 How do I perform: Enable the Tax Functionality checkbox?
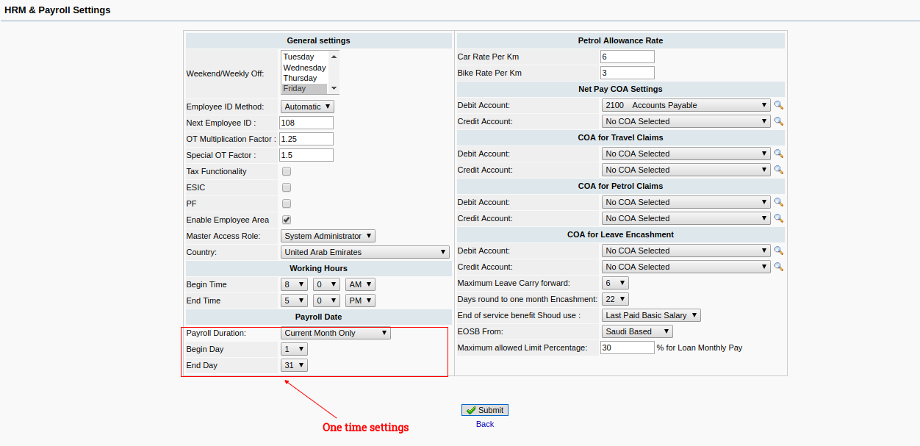(x=287, y=171)
